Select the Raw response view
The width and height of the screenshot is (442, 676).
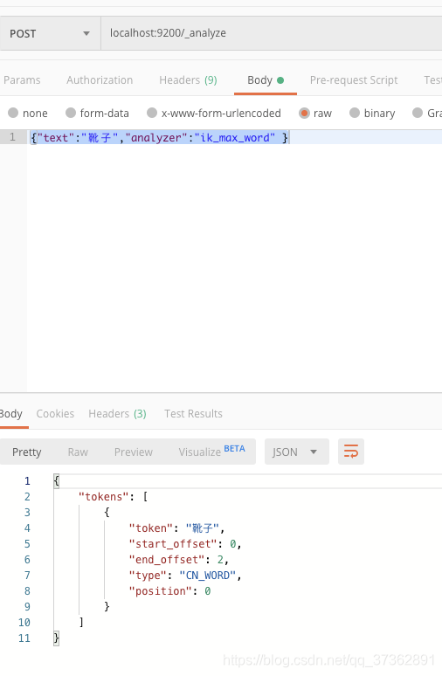click(x=78, y=452)
